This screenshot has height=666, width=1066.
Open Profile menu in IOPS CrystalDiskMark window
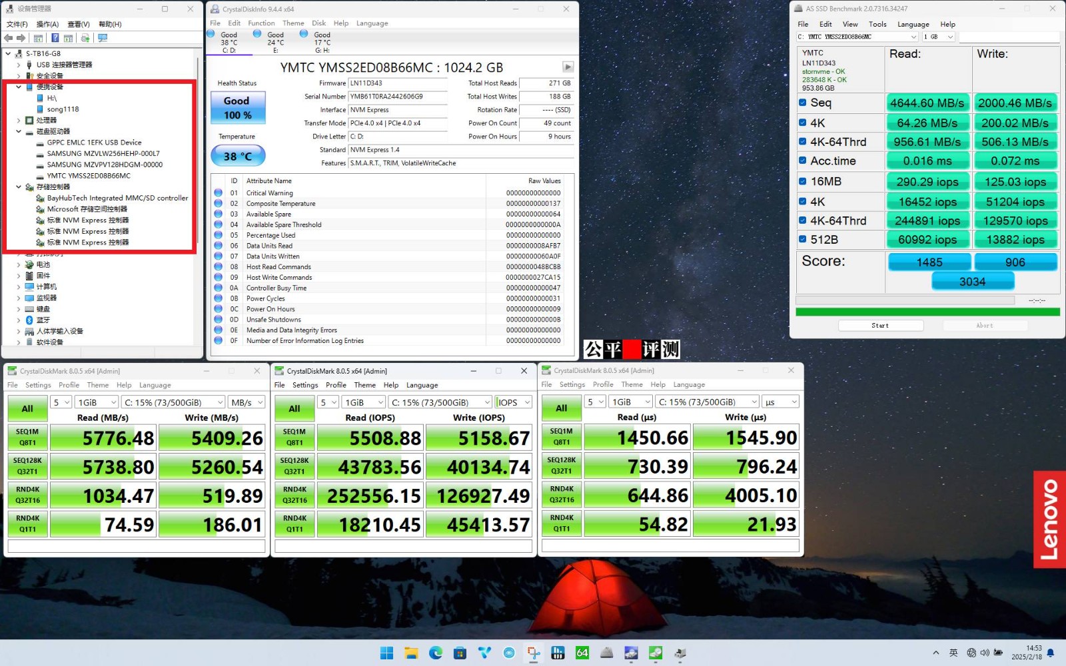336,385
